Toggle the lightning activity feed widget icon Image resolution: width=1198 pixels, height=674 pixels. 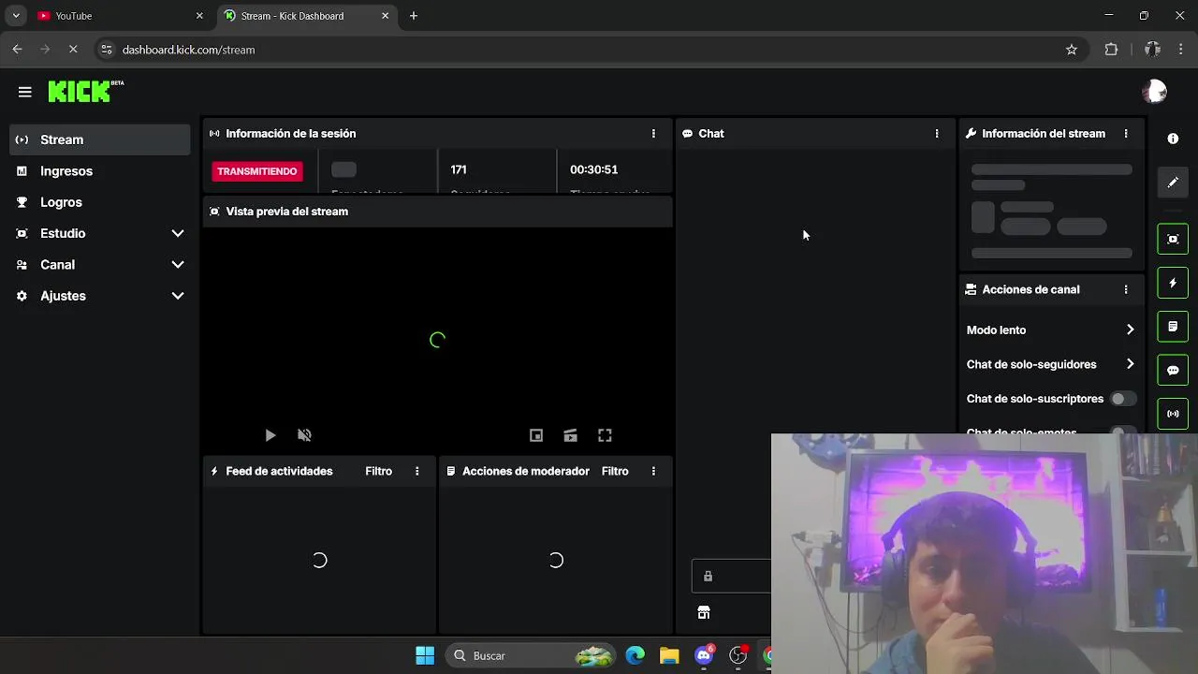pyautogui.click(x=1173, y=283)
